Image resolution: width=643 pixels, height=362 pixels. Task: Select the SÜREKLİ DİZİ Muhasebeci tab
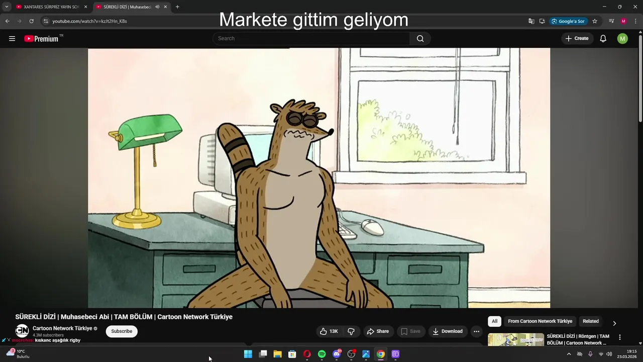tap(131, 7)
